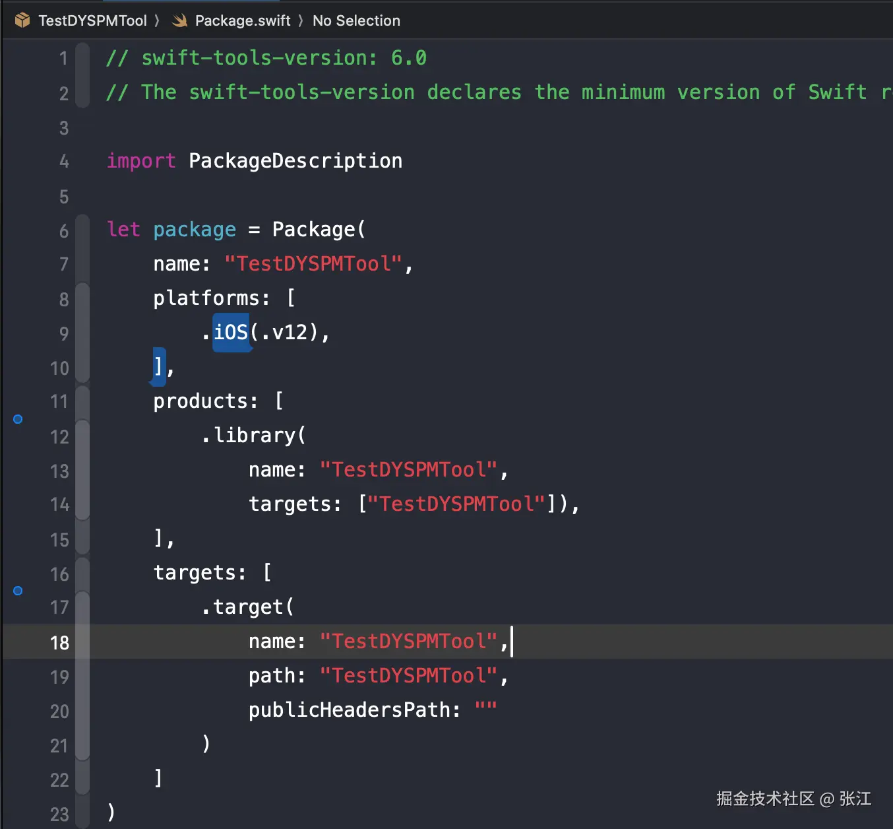Screen dimensions: 893x829
Task: Fold the targets array at line 16 ribbon
Action: (82, 574)
